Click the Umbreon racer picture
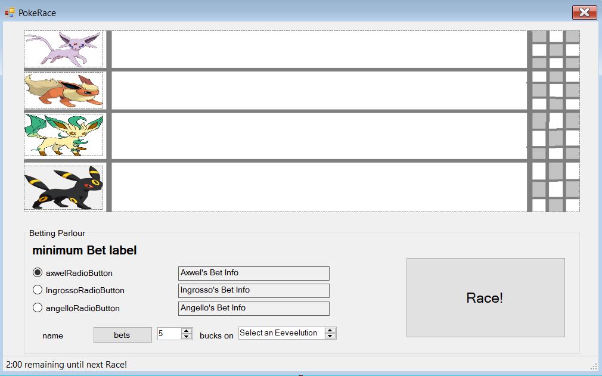Image resolution: width=602 pixels, height=376 pixels. tap(64, 188)
